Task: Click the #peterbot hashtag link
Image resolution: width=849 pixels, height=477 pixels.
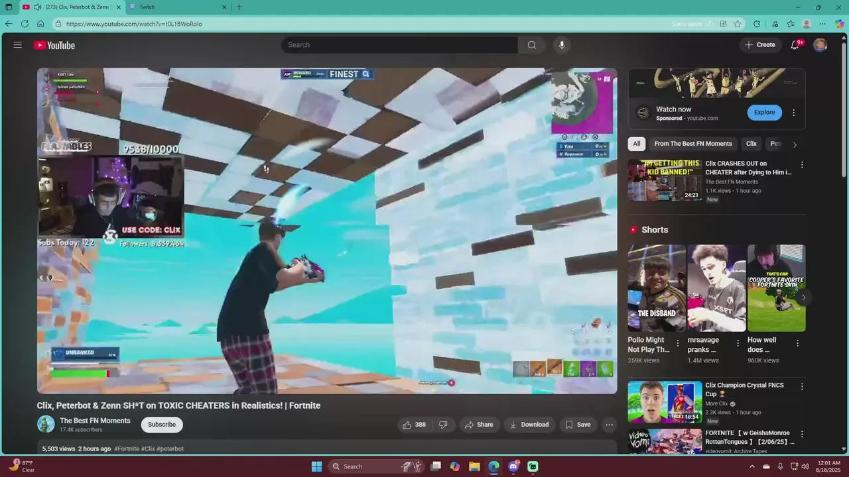Action: (x=170, y=449)
